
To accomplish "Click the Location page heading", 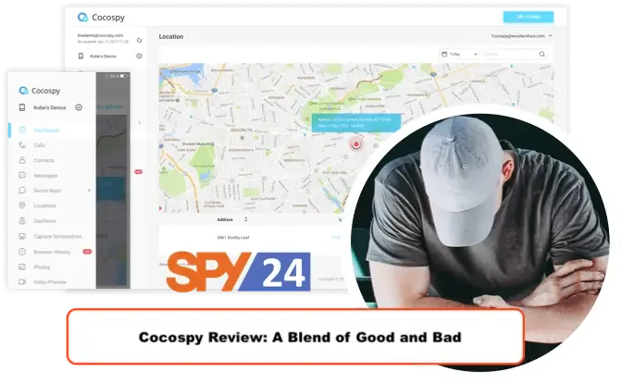I will tap(171, 36).
